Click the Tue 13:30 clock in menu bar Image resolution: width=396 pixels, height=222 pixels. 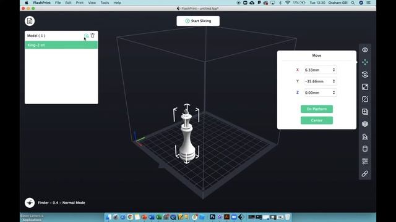[317, 2]
